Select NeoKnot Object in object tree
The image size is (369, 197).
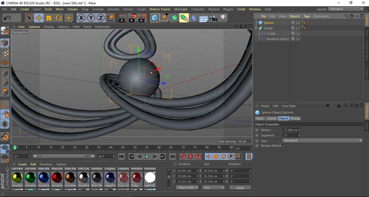[x=277, y=39]
